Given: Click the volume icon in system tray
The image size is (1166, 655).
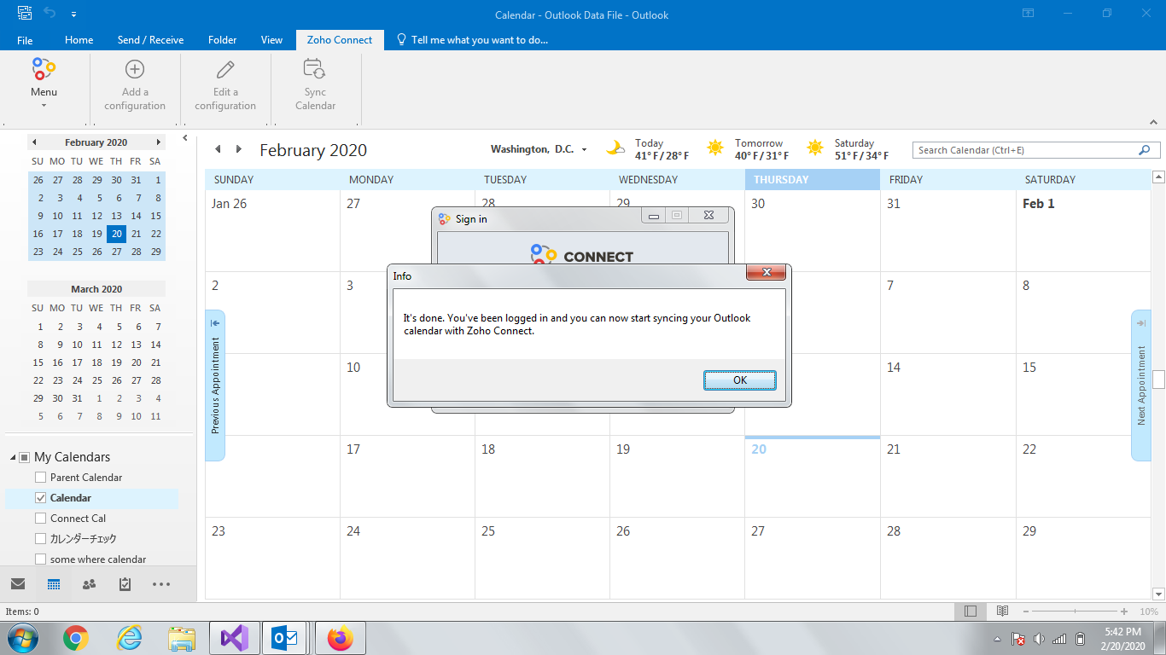Looking at the screenshot, I should (1039, 639).
